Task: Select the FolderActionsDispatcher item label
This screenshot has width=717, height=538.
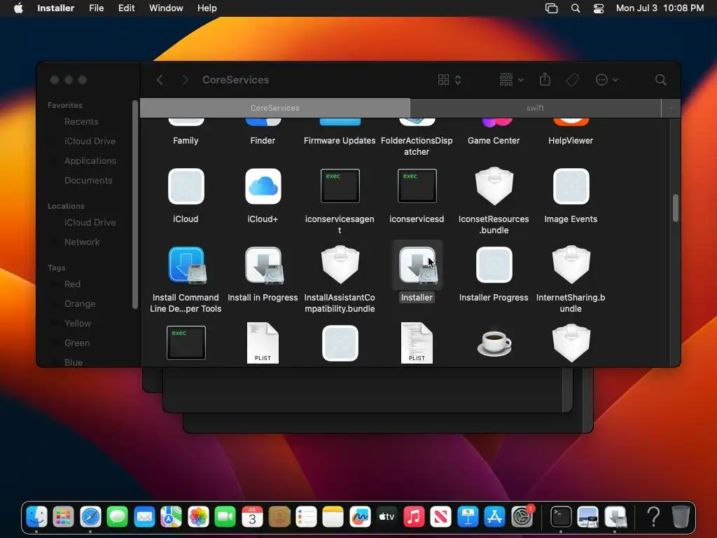Action: pyautogui.click(x=417, y=146)
